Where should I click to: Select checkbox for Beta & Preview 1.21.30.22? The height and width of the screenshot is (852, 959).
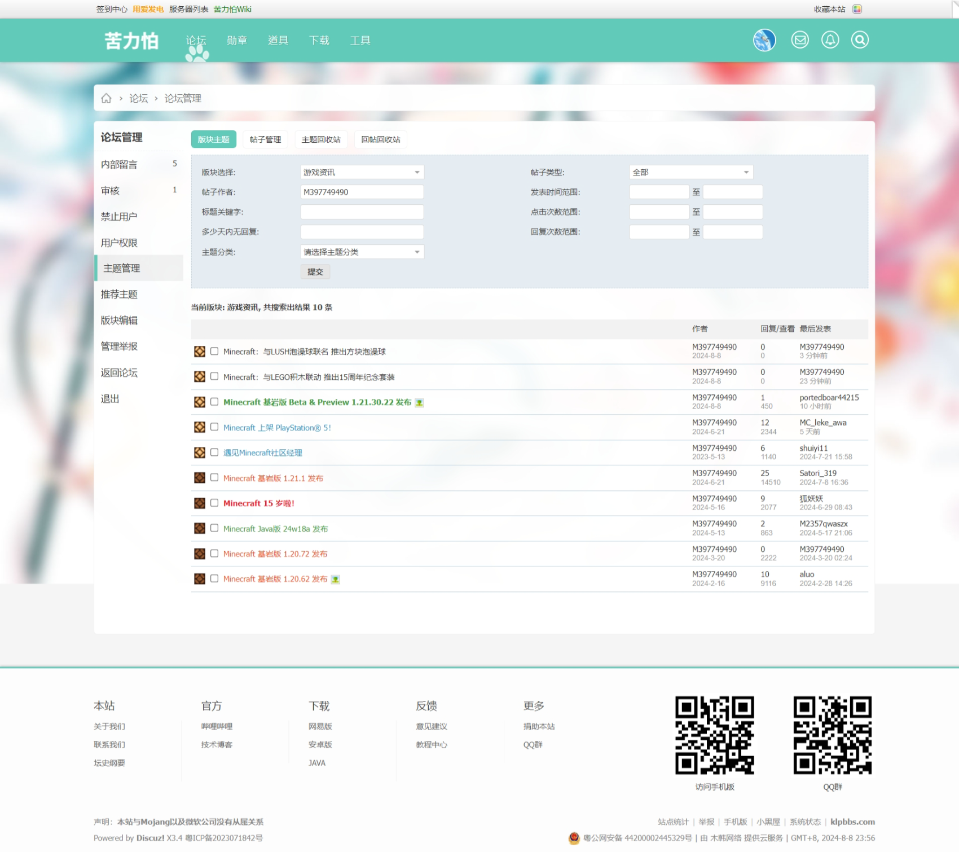pos(214,402)
